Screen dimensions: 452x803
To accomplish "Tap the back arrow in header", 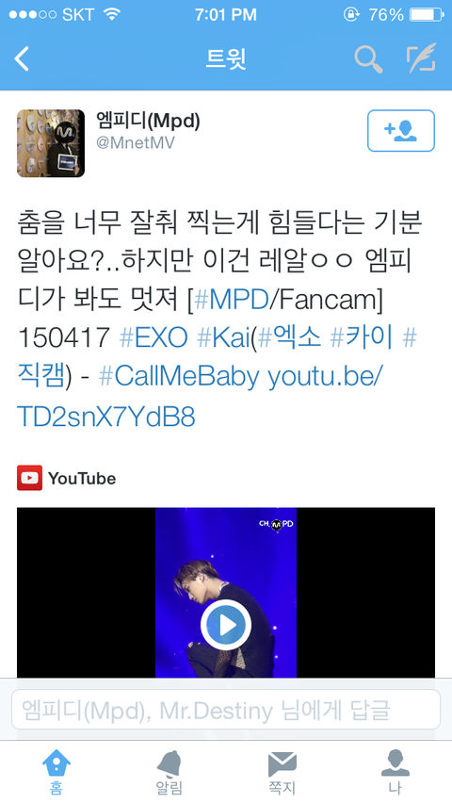I will coord(22,58).
